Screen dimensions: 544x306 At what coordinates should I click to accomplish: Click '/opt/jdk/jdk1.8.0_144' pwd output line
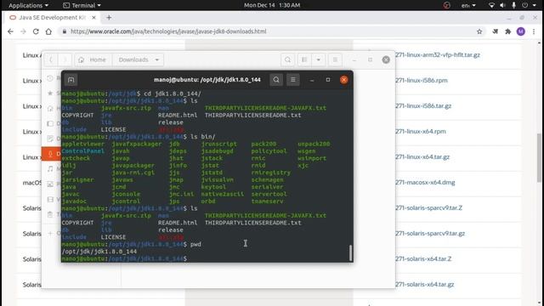pos(99,252)
